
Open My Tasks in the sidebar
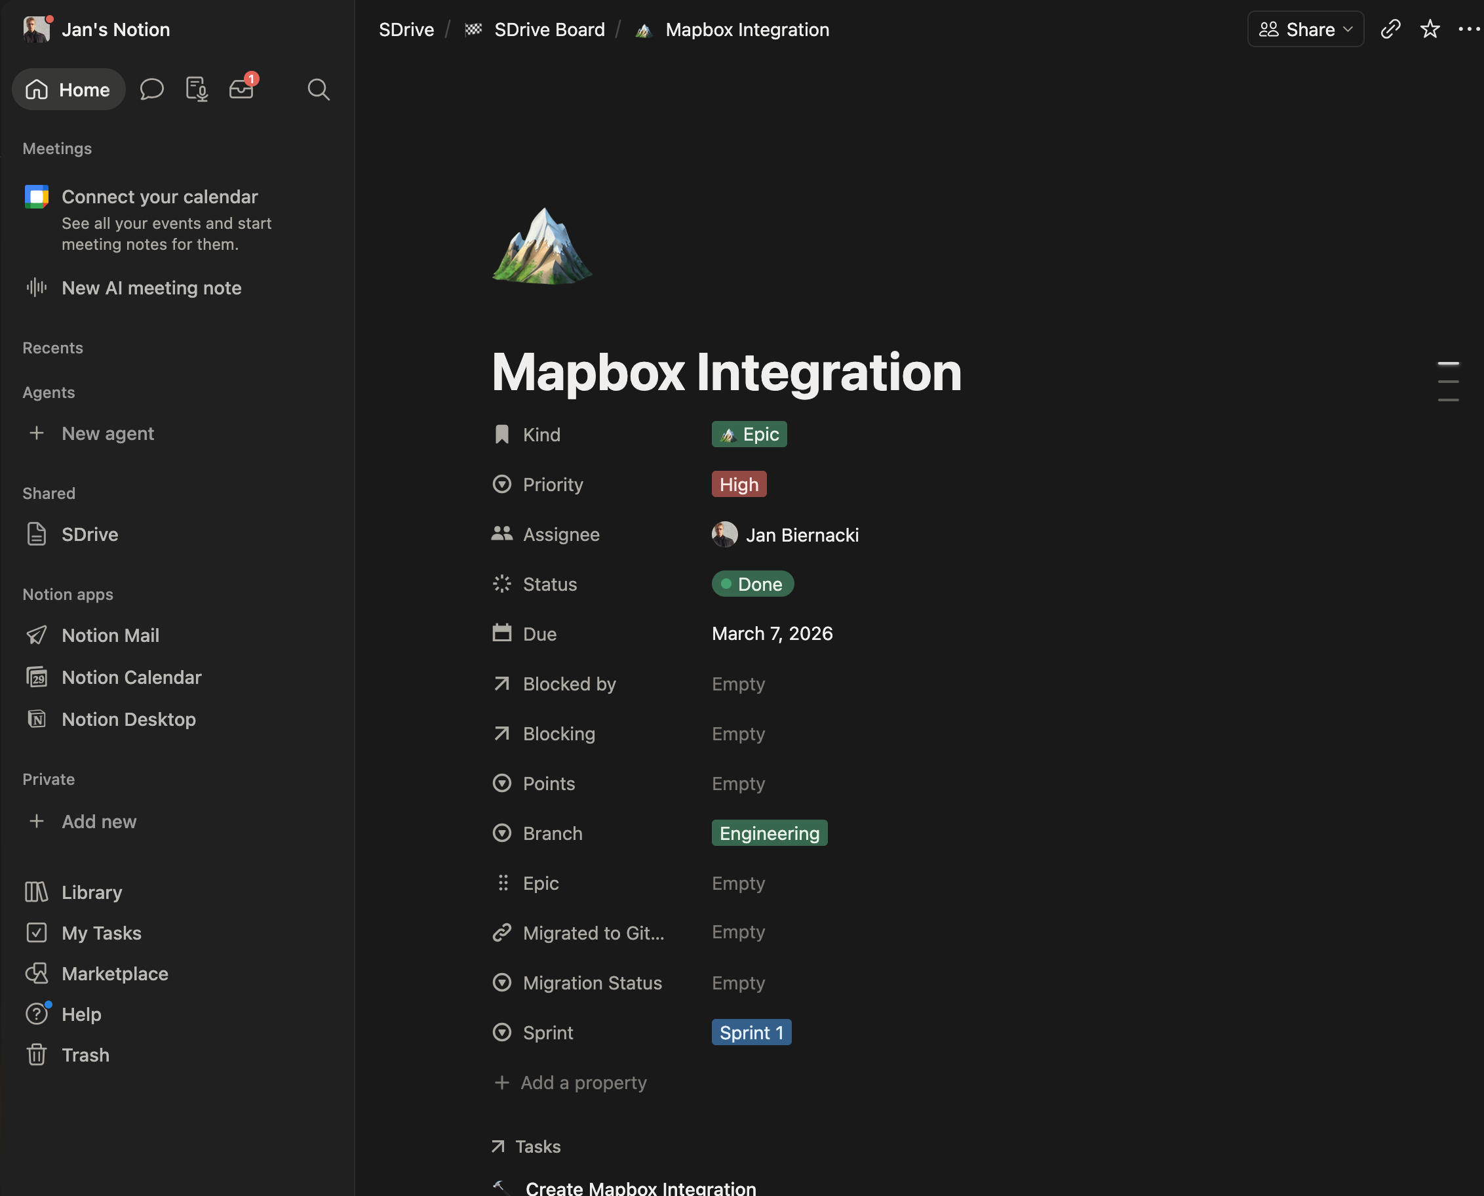[101, 933]
